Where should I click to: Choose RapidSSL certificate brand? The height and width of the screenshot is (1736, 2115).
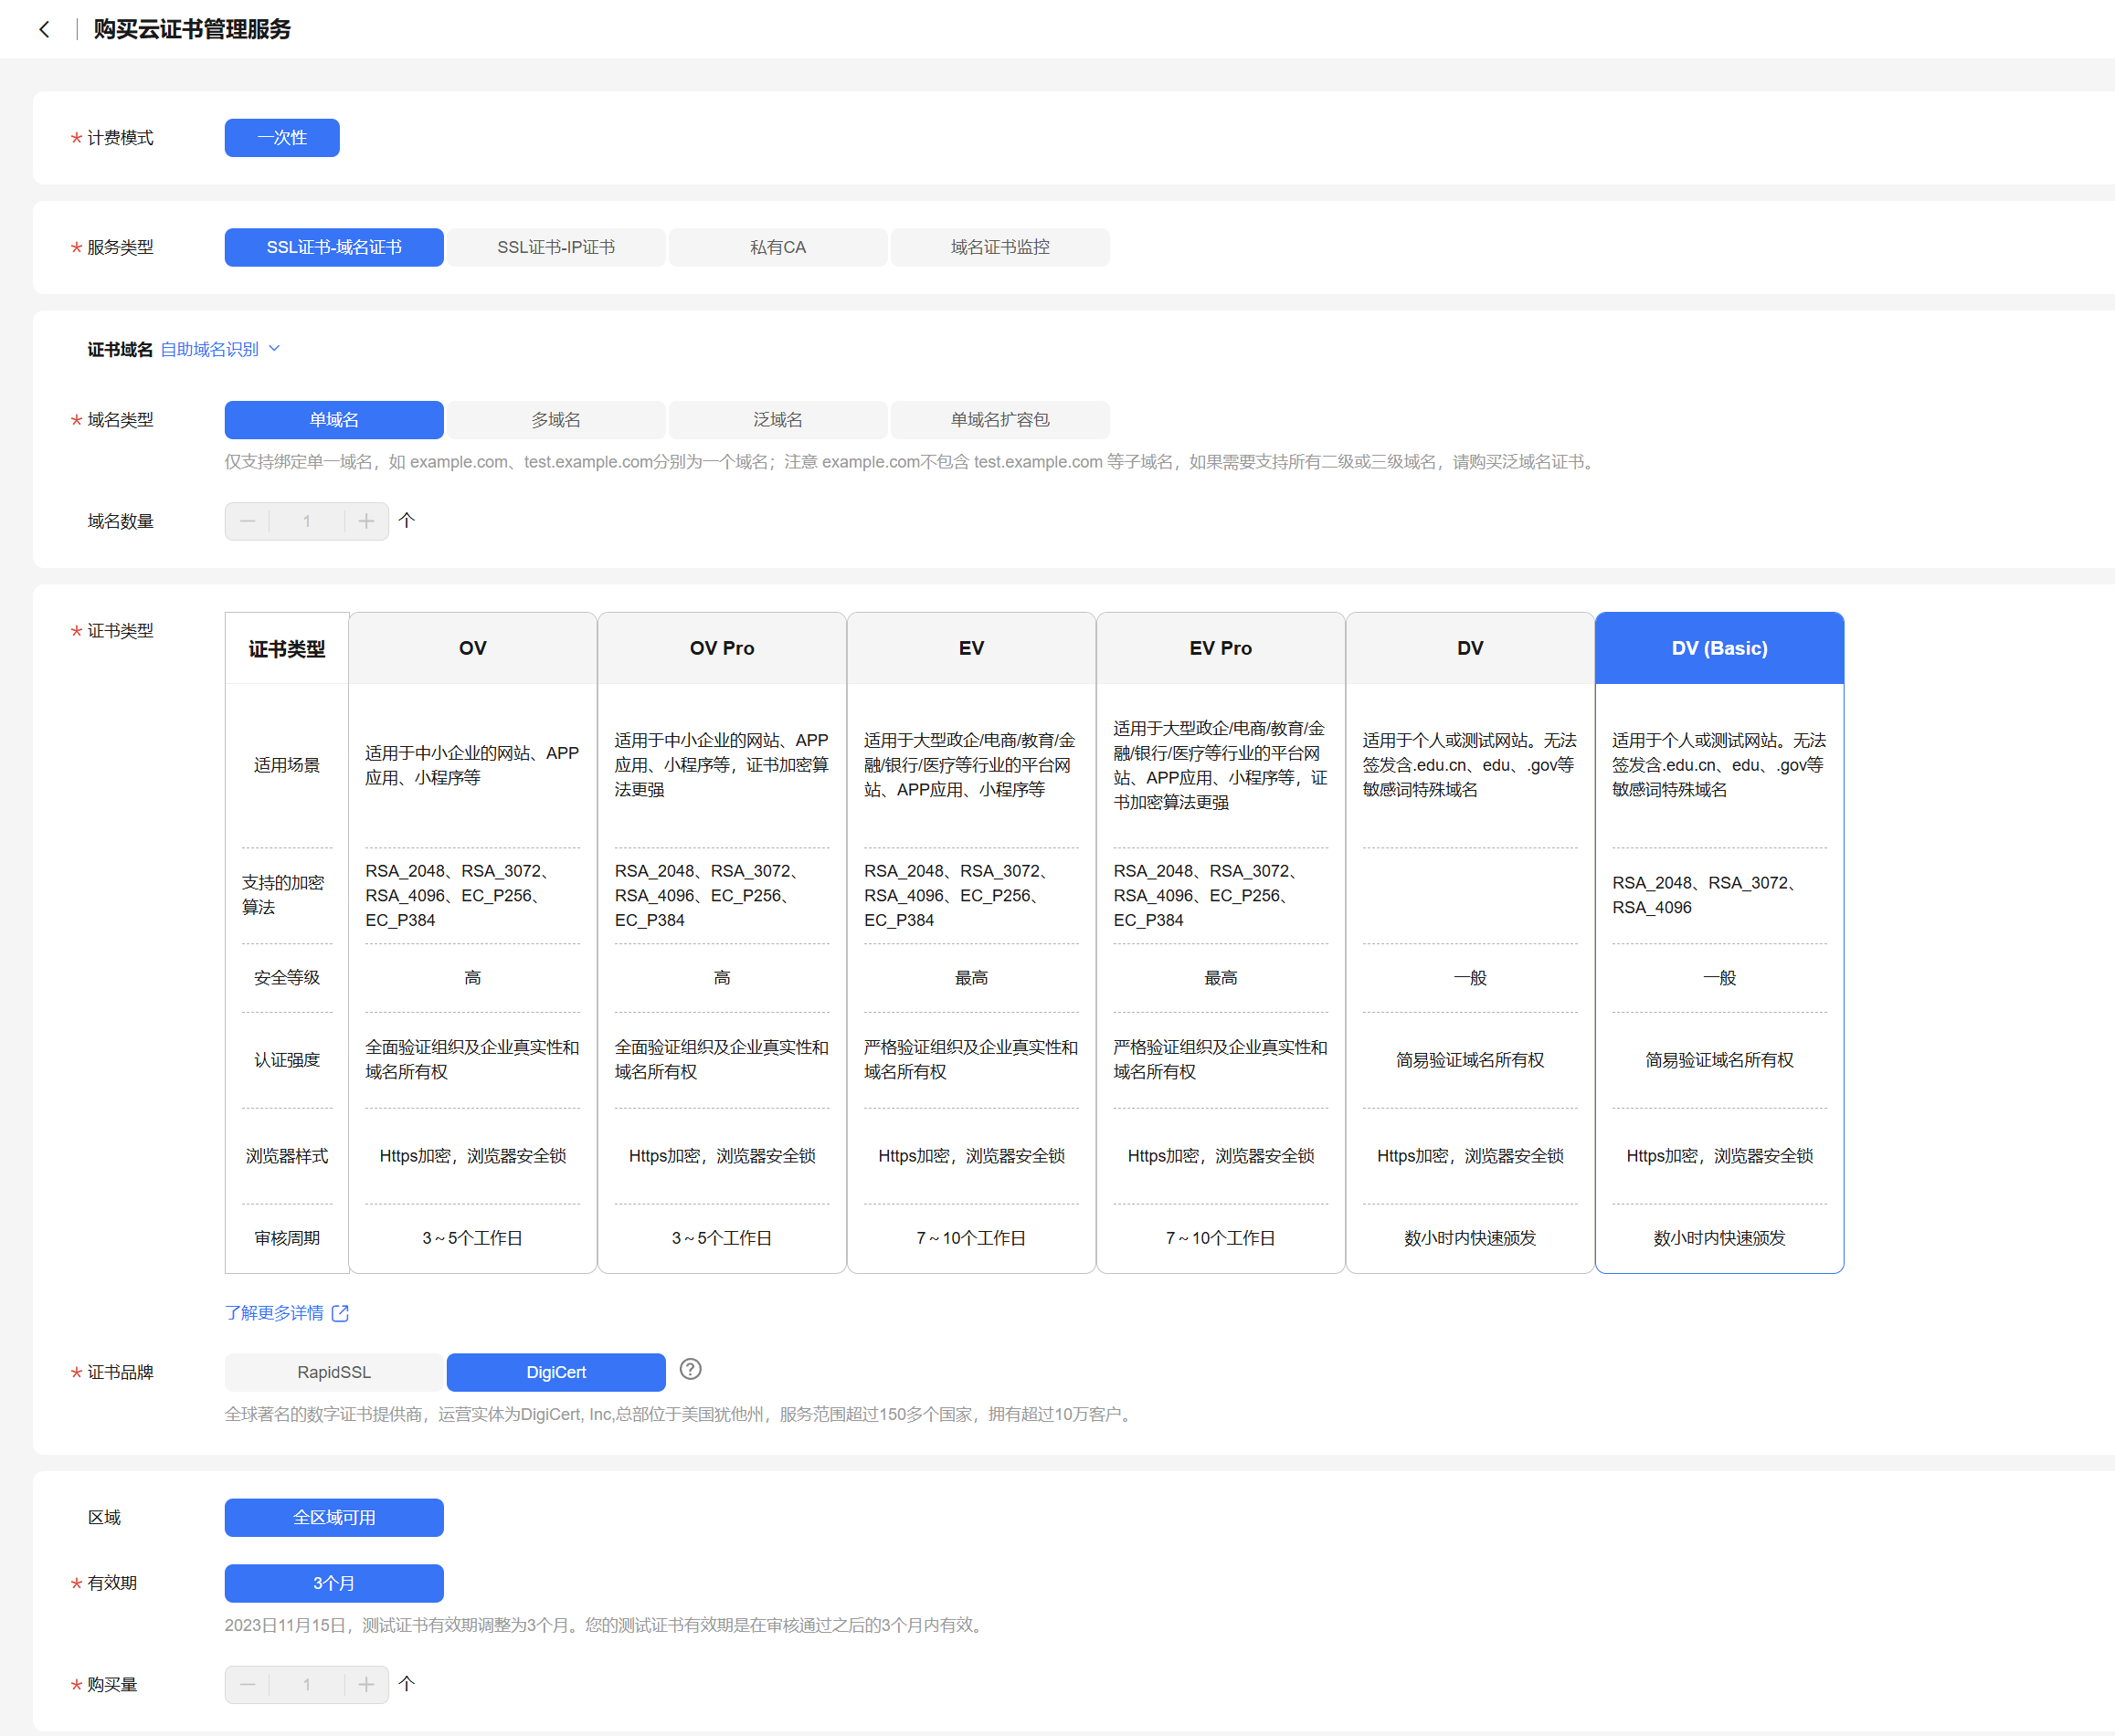[333, 1372]
